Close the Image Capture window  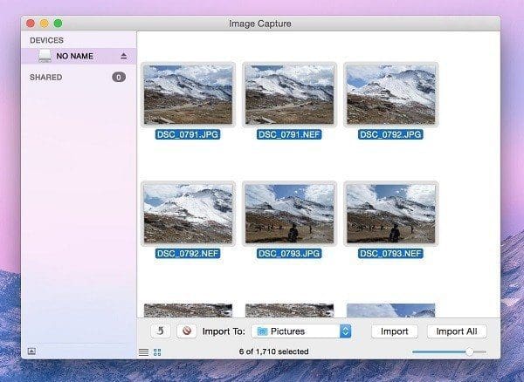click(31, 24)
